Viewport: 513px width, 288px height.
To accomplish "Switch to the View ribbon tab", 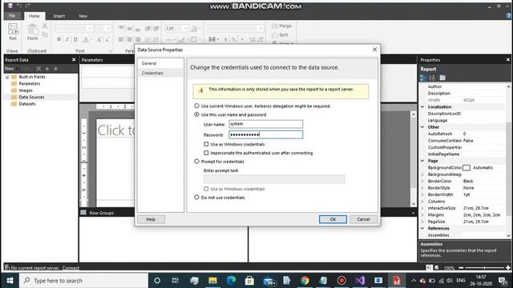I will (83, 16).
